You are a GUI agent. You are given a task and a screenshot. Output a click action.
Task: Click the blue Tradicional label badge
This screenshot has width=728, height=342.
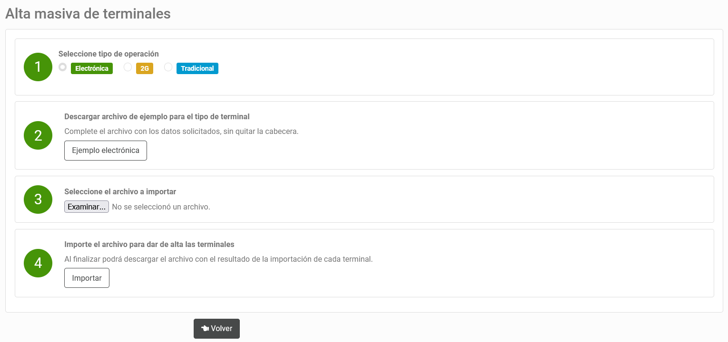[197, 68]
